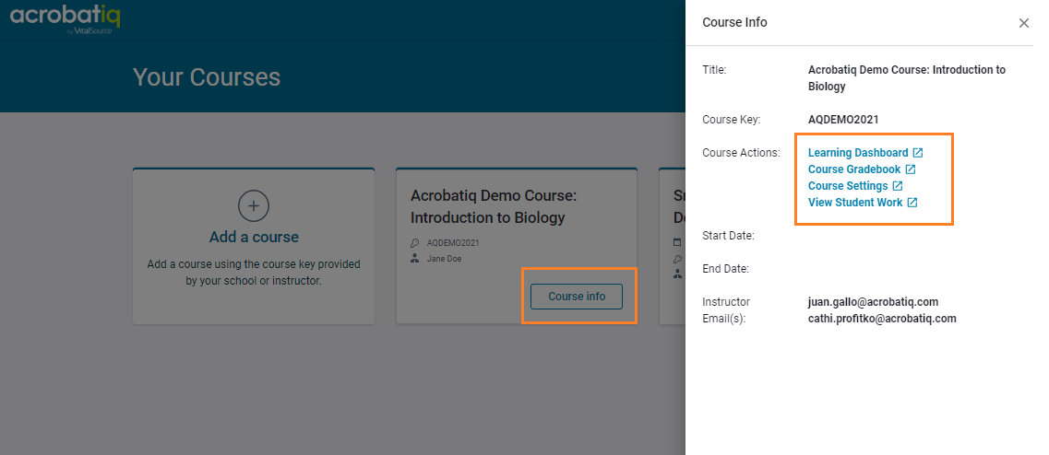Click AQDEMO2021 key on the course card

pos(453,243)
